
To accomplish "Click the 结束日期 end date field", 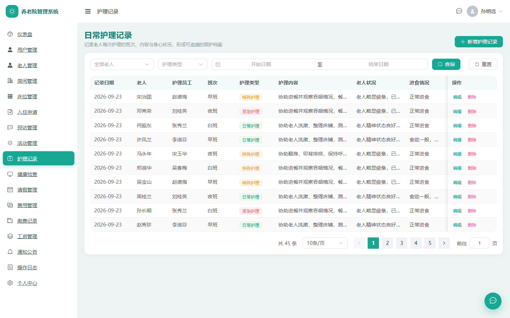I will [x=378, y=64].
